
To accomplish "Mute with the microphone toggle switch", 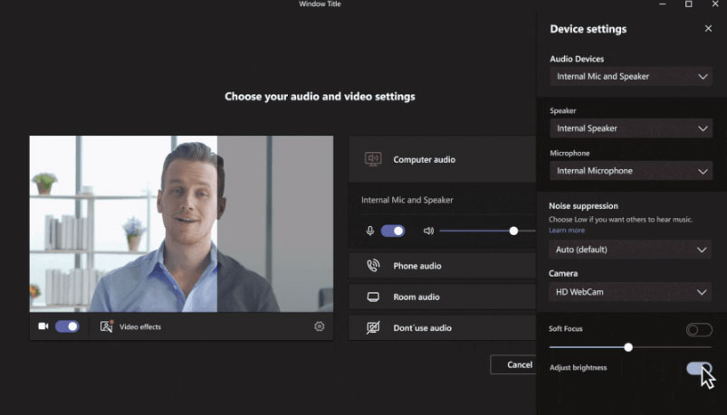I will click(393, 231).
